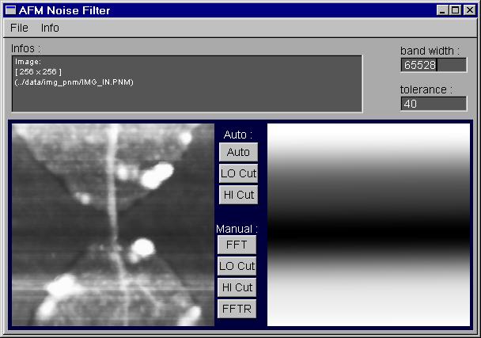Image resolution: width=481 pixels, height=338 pixels.
Task: Click the Infos text area
Action: (187, 84)
